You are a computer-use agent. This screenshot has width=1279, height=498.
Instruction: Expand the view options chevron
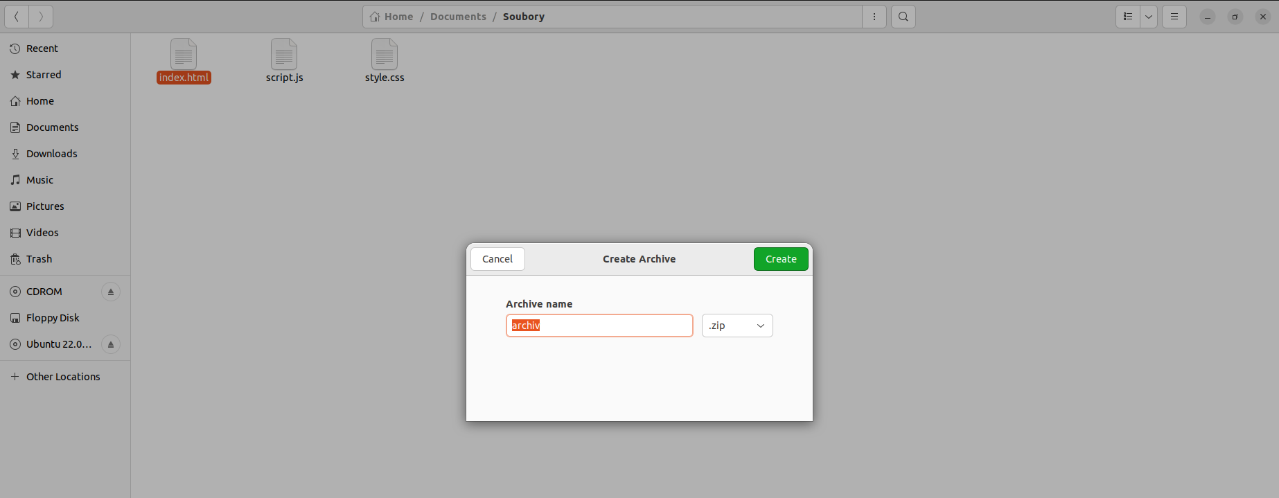(1149, 17)
